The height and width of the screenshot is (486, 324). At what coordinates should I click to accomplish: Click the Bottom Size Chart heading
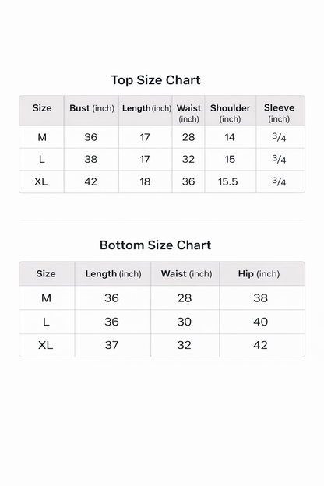[x=155, y=245]
